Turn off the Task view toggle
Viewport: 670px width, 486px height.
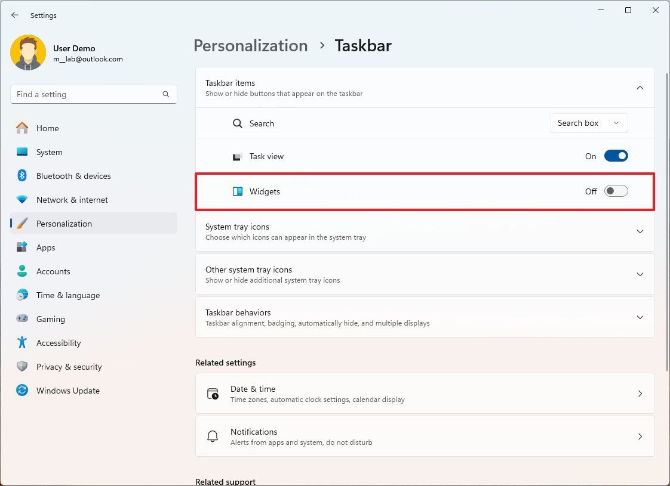pos(616,155)
